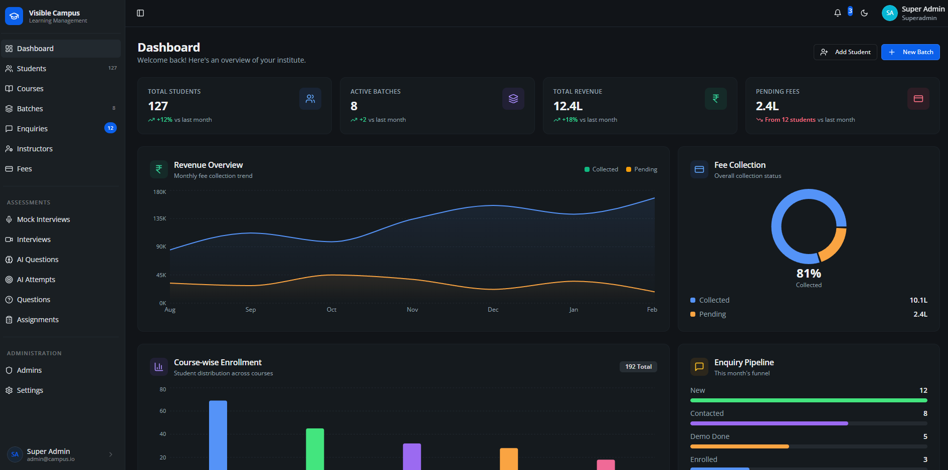Screen dimensions: 948x470
Task: Click the Add Student button
Action: [845, 52]
